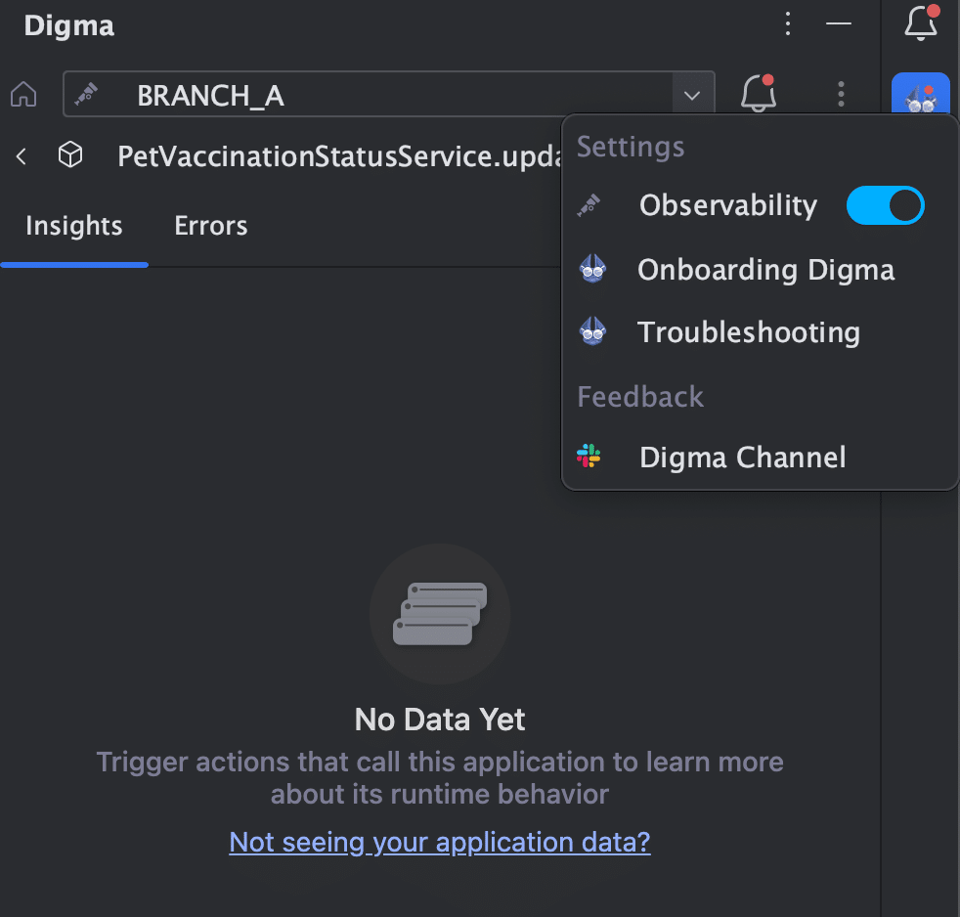The width and height of the screenshot is (960, 917).
Task: Go back using the left chevron arrow
Action: [x=22, y=156]
